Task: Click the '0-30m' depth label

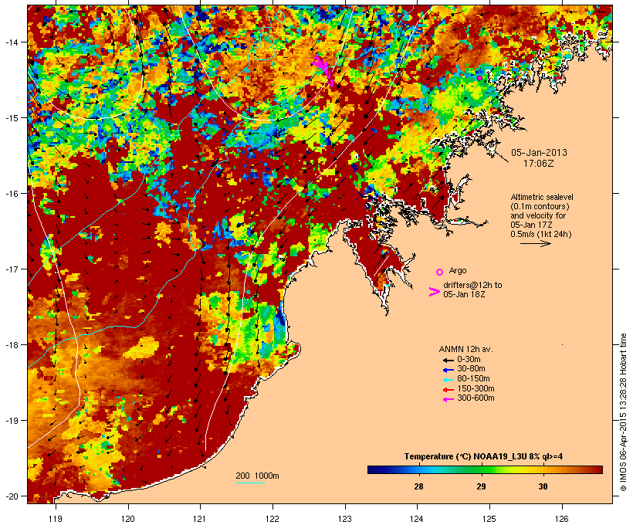Action: pyautogui.click(x=469, y=360)
